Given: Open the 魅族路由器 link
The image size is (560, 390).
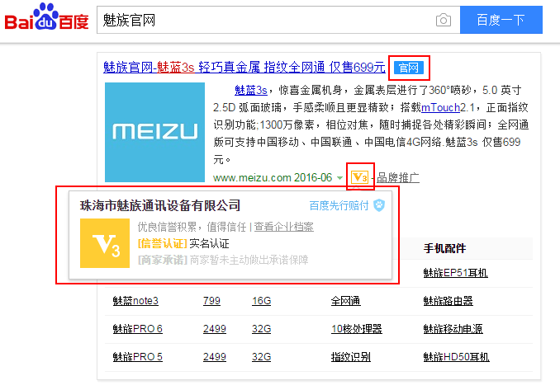Looking at the screenshot, I should (448, 301).
